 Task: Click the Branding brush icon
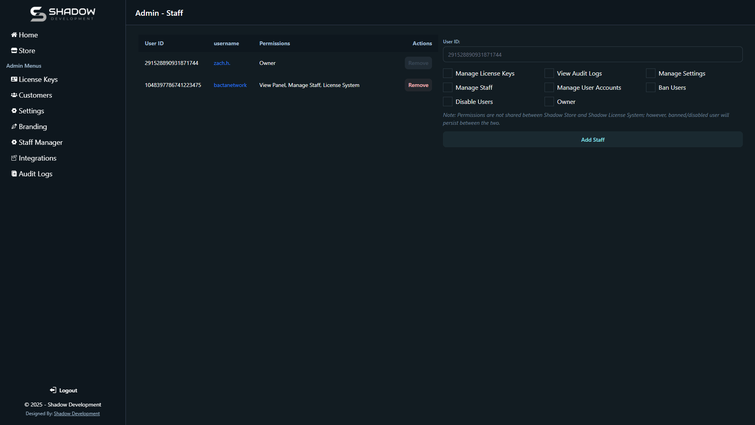point(14,126)
